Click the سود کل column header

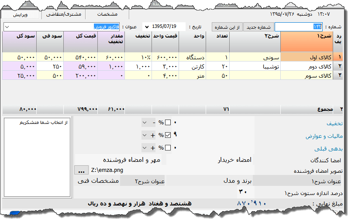(19, 41)
